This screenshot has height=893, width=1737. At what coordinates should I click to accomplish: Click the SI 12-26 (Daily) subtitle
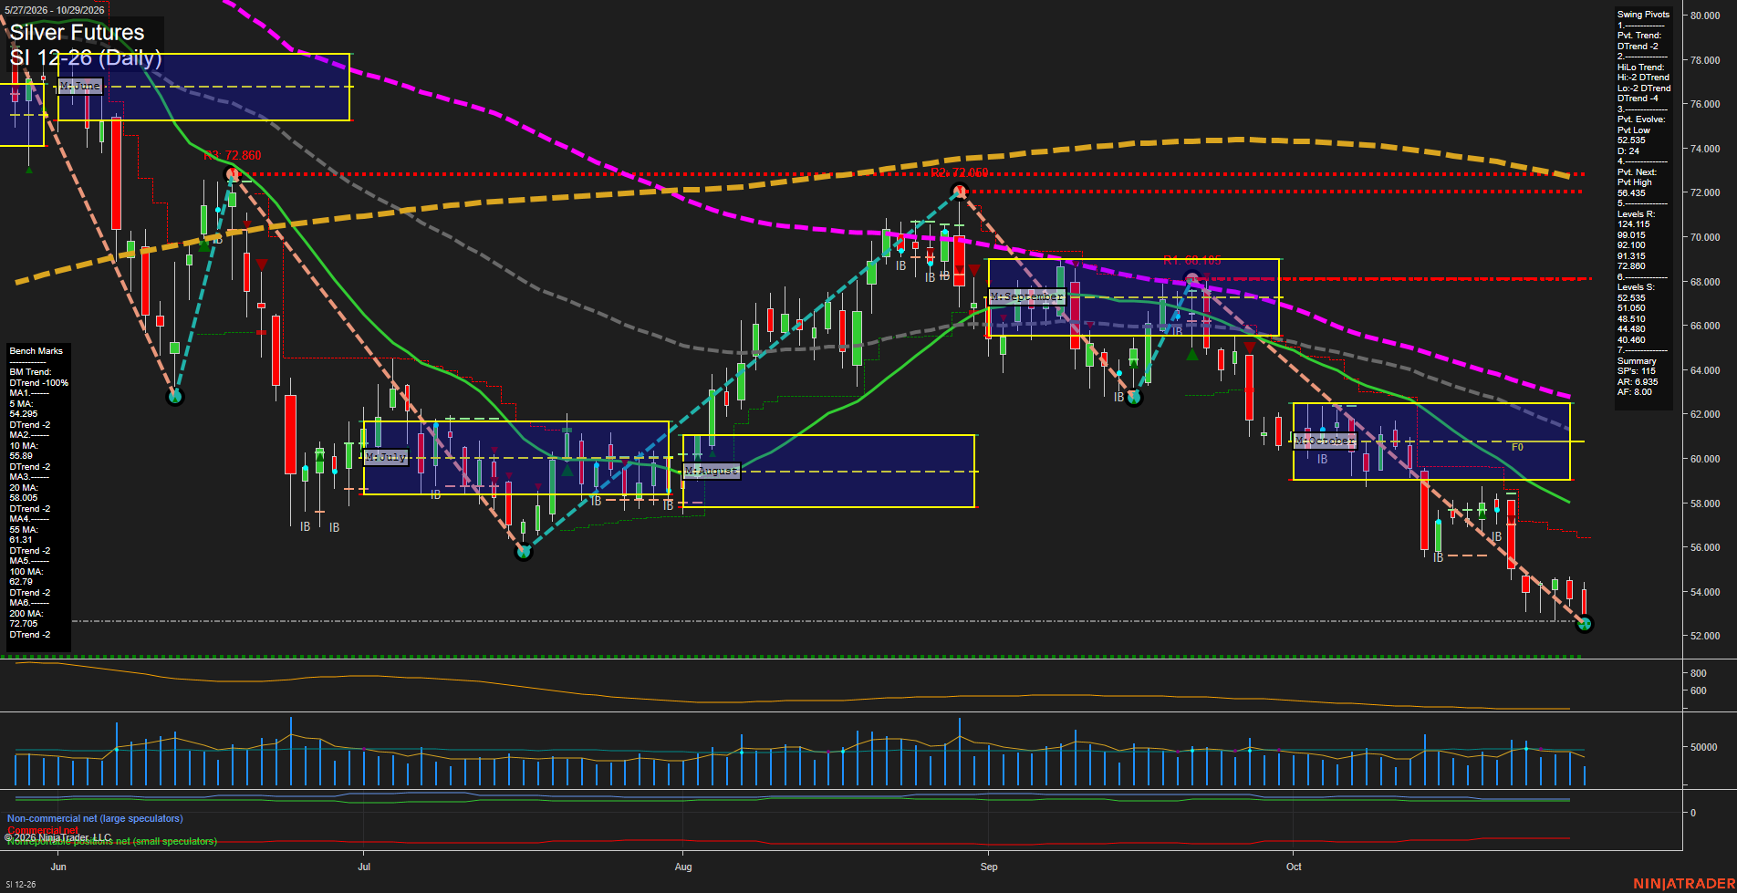coord(86,57)
